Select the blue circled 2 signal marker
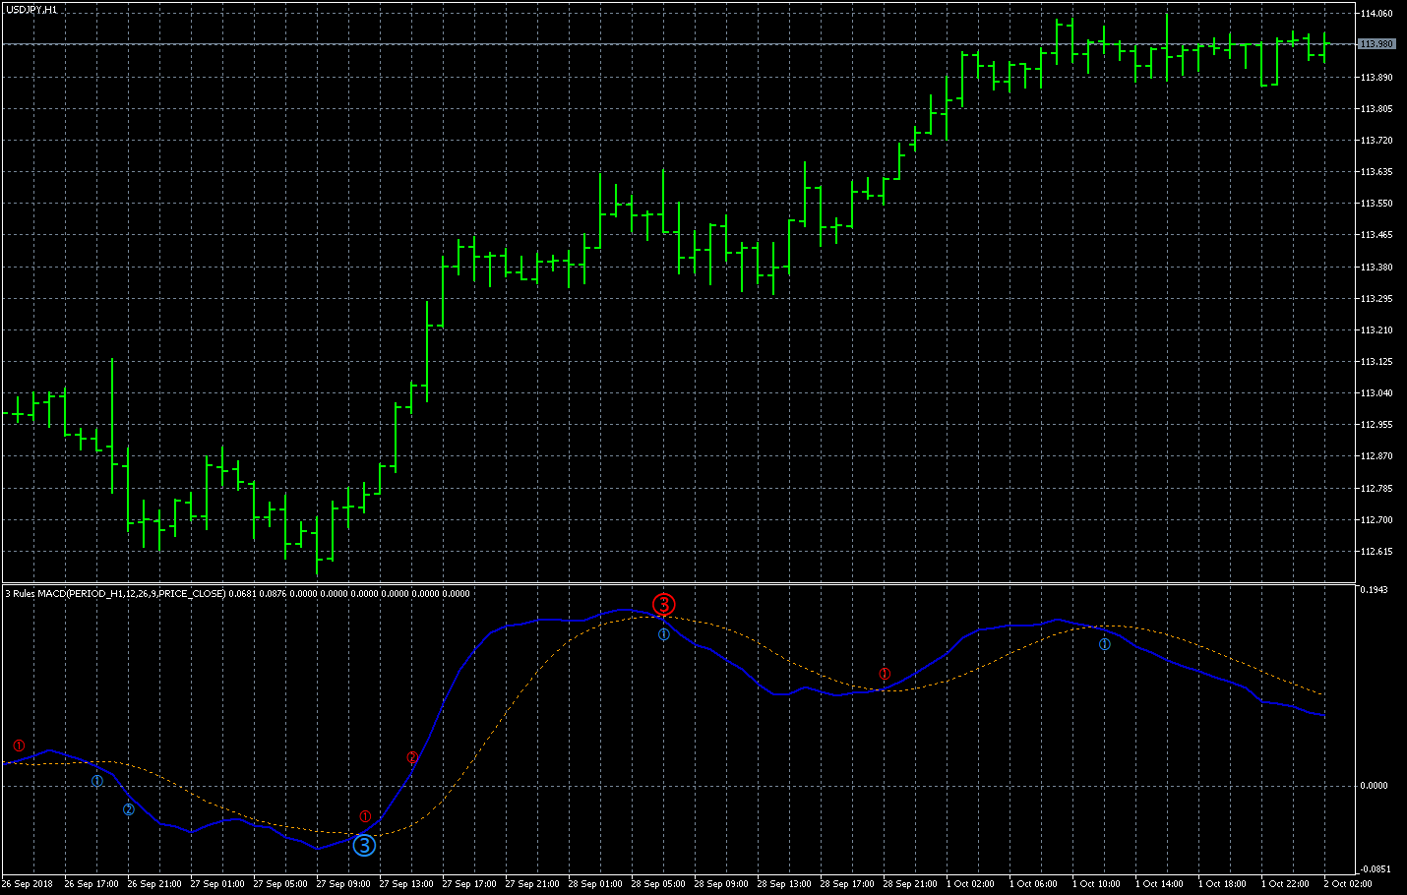Image resolution: width=1407 pixels, height=895 pixels. coord(129,809)
